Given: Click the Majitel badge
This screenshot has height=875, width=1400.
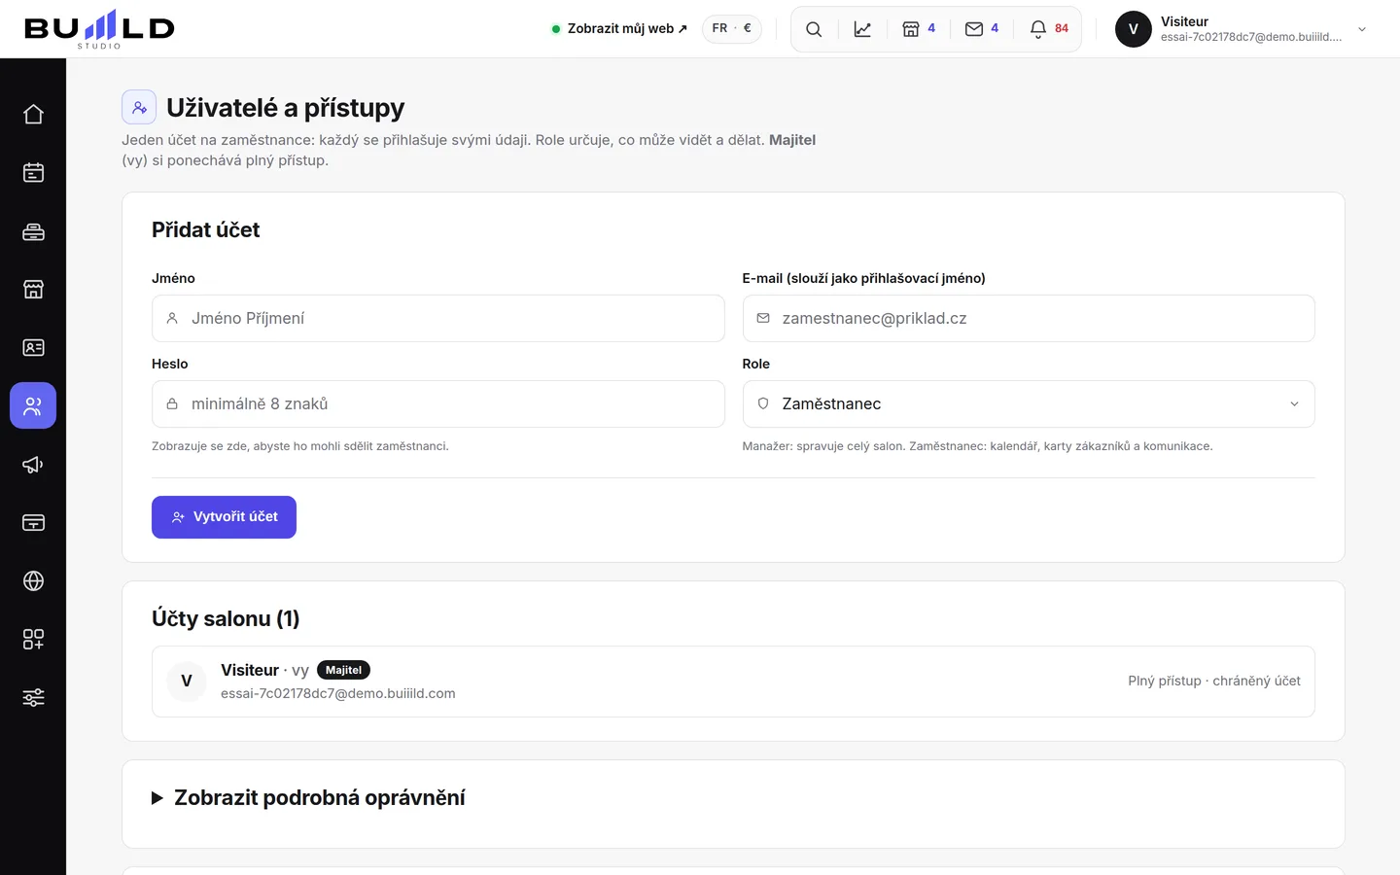Looking at the screenshot, I should pyautogui.click(x=343, y=670).
